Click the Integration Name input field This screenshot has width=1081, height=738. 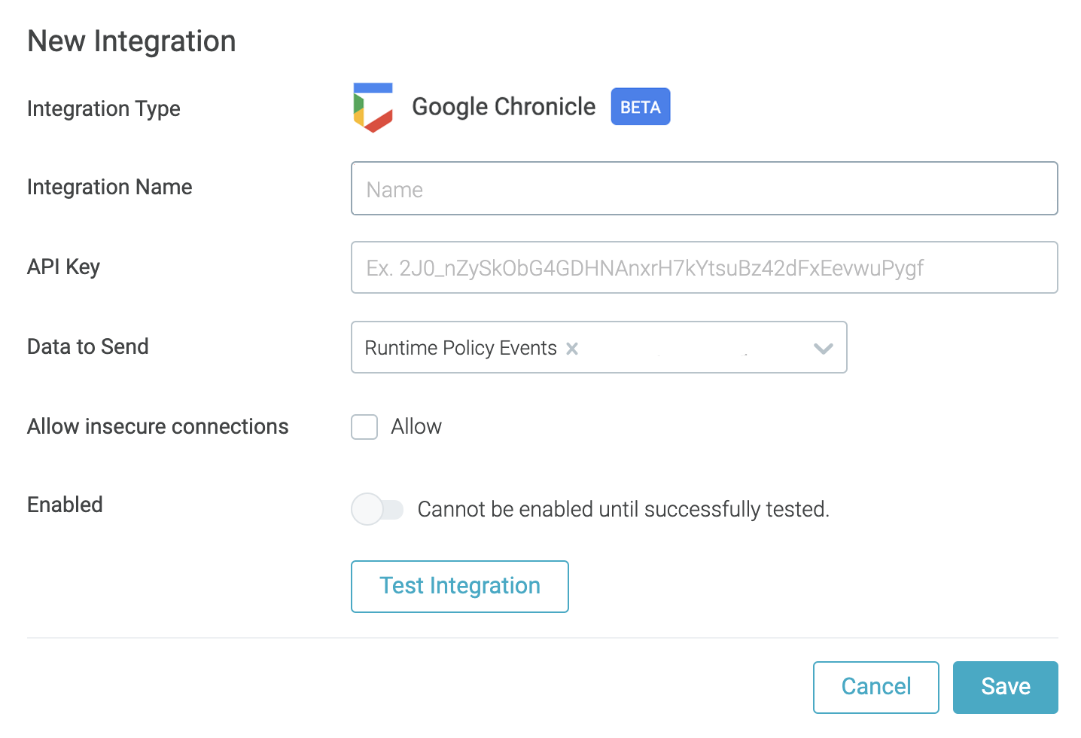(x=705, y=188)
